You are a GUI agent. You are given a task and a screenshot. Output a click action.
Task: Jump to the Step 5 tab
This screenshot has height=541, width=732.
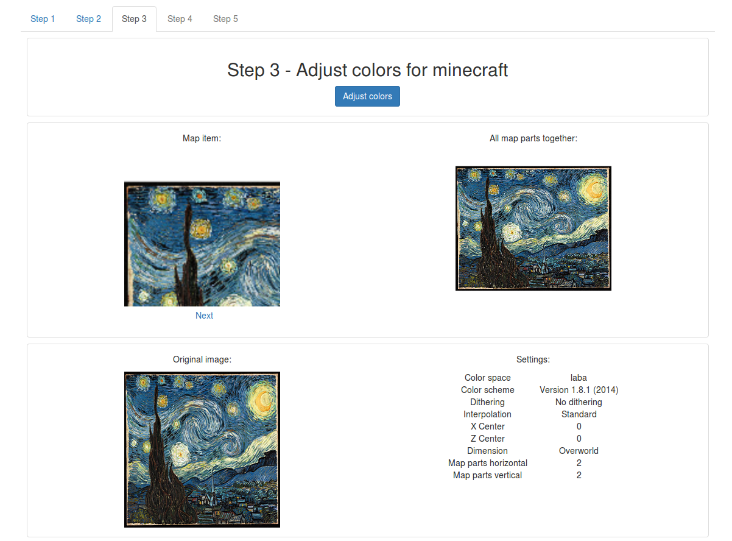(x=225, y=19)
